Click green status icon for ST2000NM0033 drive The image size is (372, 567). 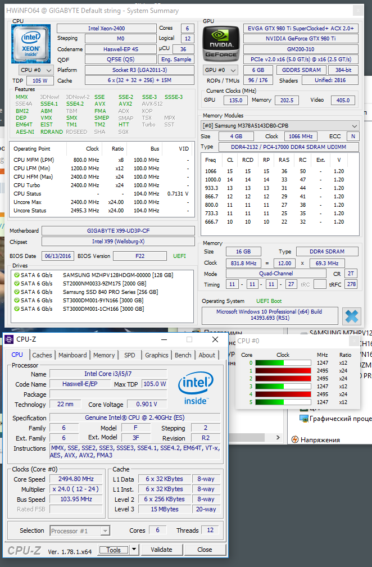[x=17, y=283]
